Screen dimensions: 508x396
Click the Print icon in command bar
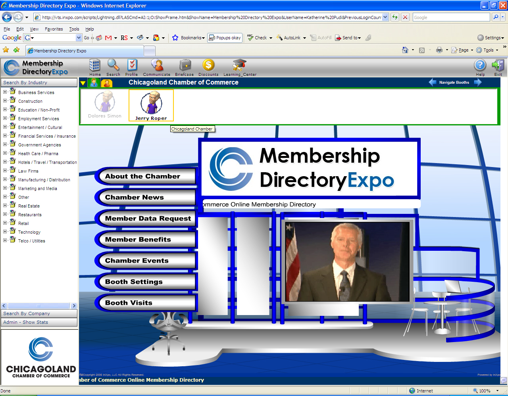(x=439, y=50)
